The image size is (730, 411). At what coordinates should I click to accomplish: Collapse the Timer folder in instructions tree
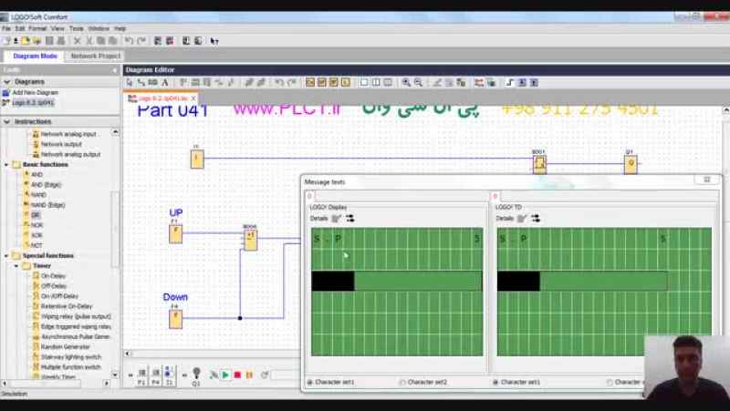[16, 266]
